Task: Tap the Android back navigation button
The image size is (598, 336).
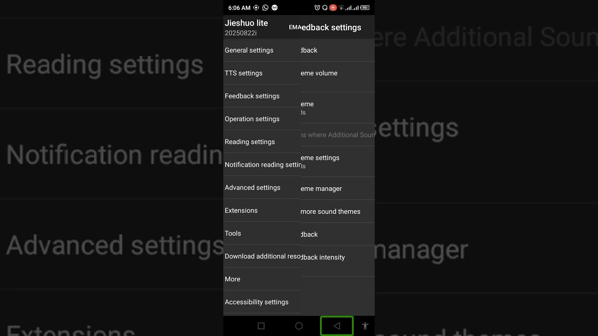Action: (336, 326)
